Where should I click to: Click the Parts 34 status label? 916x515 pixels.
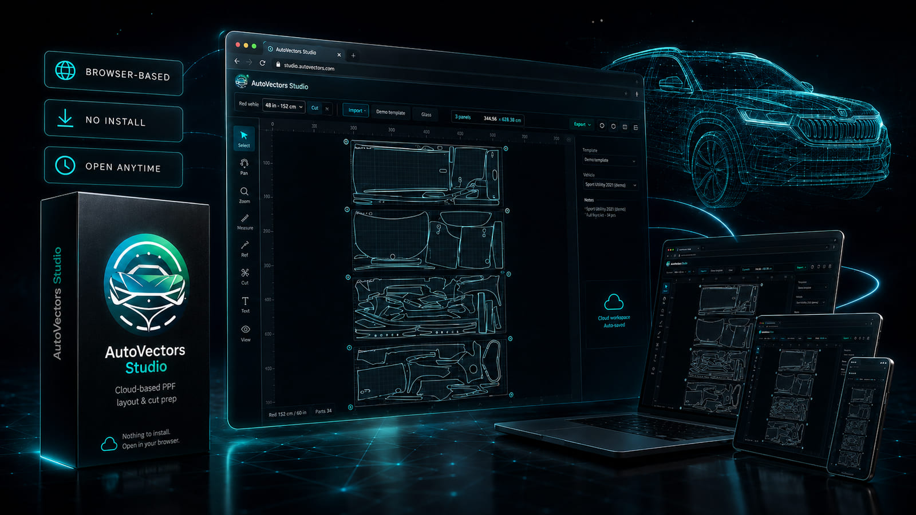323,411
